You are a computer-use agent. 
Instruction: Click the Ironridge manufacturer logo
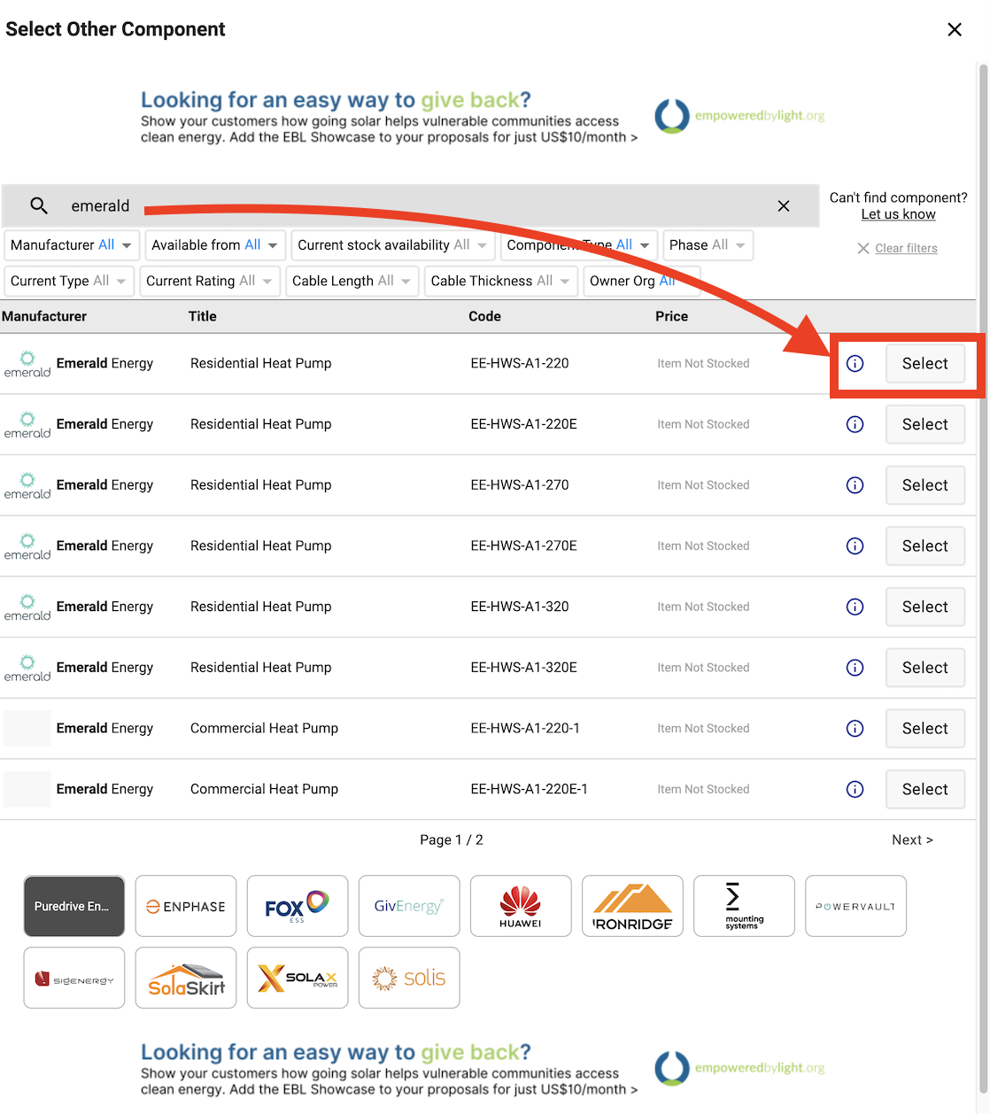tap(632, 905)
